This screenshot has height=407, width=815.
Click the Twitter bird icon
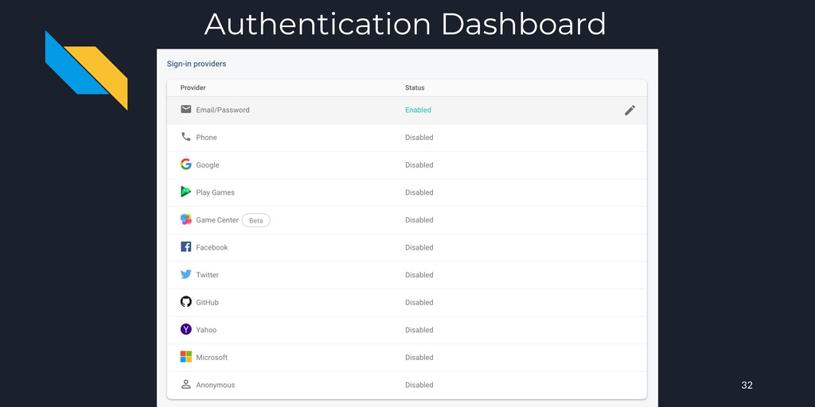185,274
